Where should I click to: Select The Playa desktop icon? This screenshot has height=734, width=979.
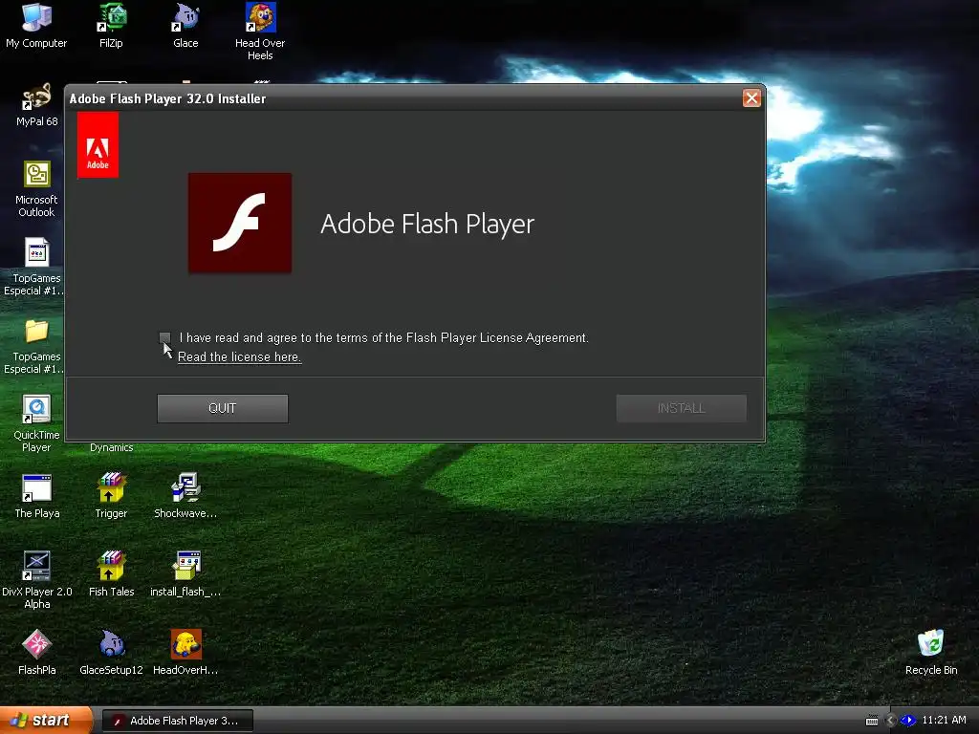pos(37,497)
